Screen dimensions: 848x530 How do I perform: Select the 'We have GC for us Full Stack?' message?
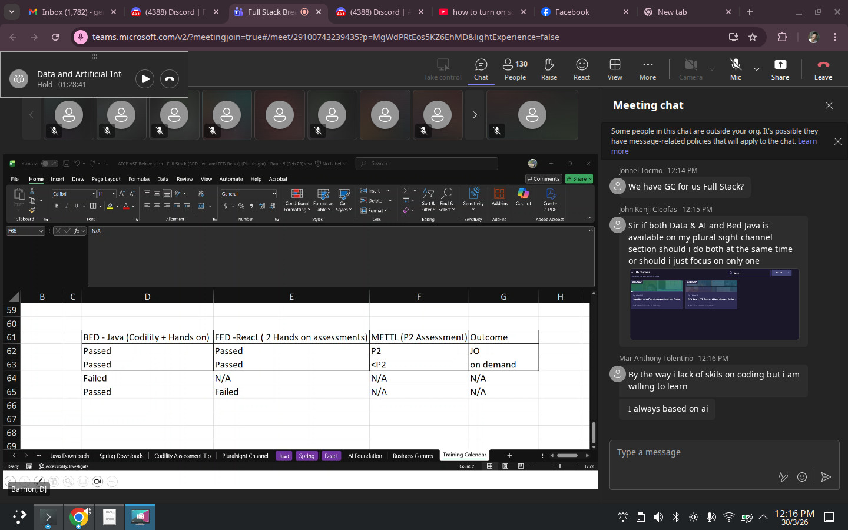[x=686, y=187]
